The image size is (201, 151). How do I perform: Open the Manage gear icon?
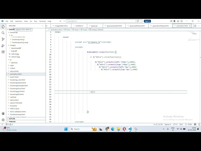[3, 120]
